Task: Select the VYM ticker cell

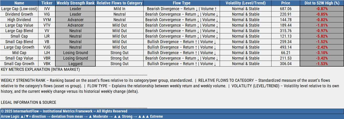Action: coord(47,20)
